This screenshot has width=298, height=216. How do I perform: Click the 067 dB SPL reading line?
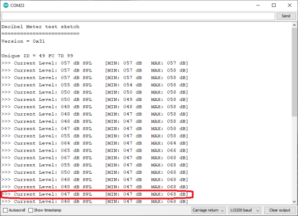[94, 157]
